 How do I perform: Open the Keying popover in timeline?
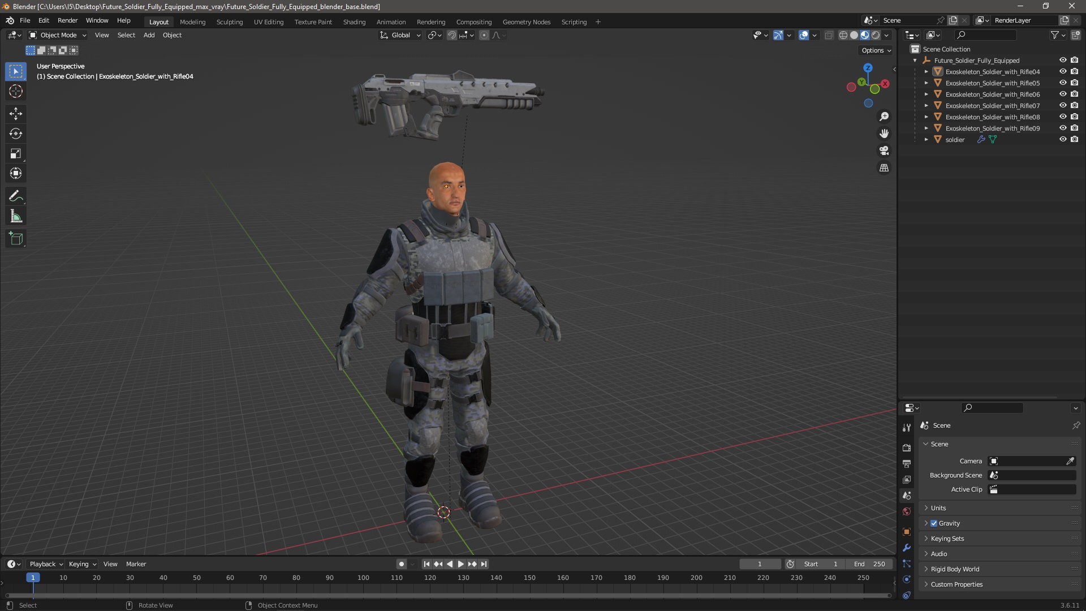(x=83, y=564)
